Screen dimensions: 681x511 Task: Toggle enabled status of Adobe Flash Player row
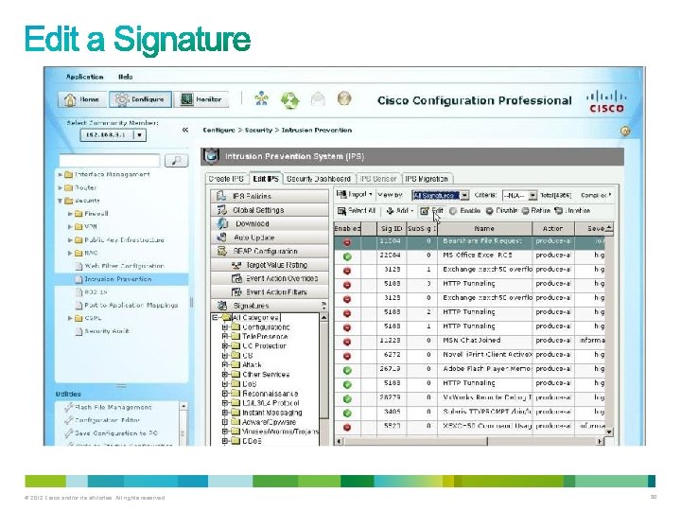pos(347,370)
